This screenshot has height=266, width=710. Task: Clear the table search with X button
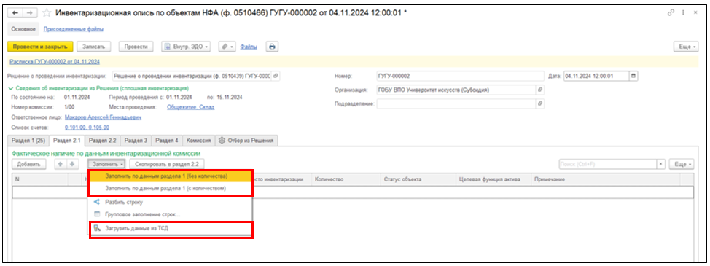(x=660, y=165)
